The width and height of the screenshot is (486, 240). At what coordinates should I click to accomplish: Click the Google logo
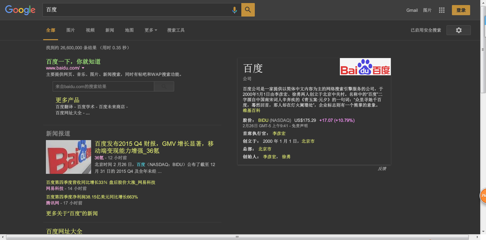tap(20, 10)
